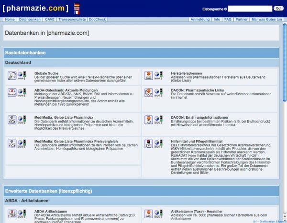The image size is (287, 223).
Task: Open the Pharmindex Preisvergleich database icon
Action: pyautogui.click(x=12, y=144)
